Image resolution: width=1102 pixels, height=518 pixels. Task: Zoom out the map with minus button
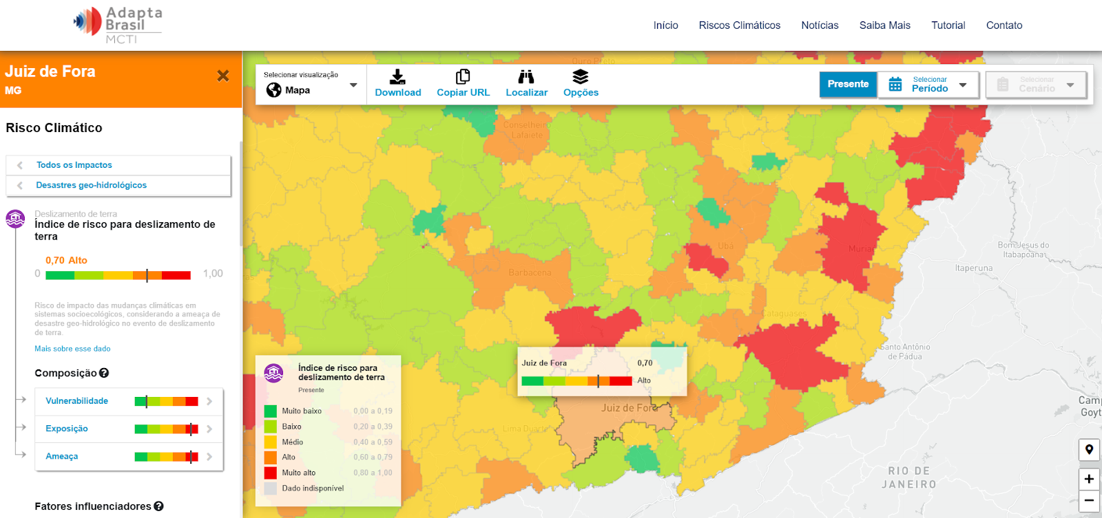(x=1089, y=500)
